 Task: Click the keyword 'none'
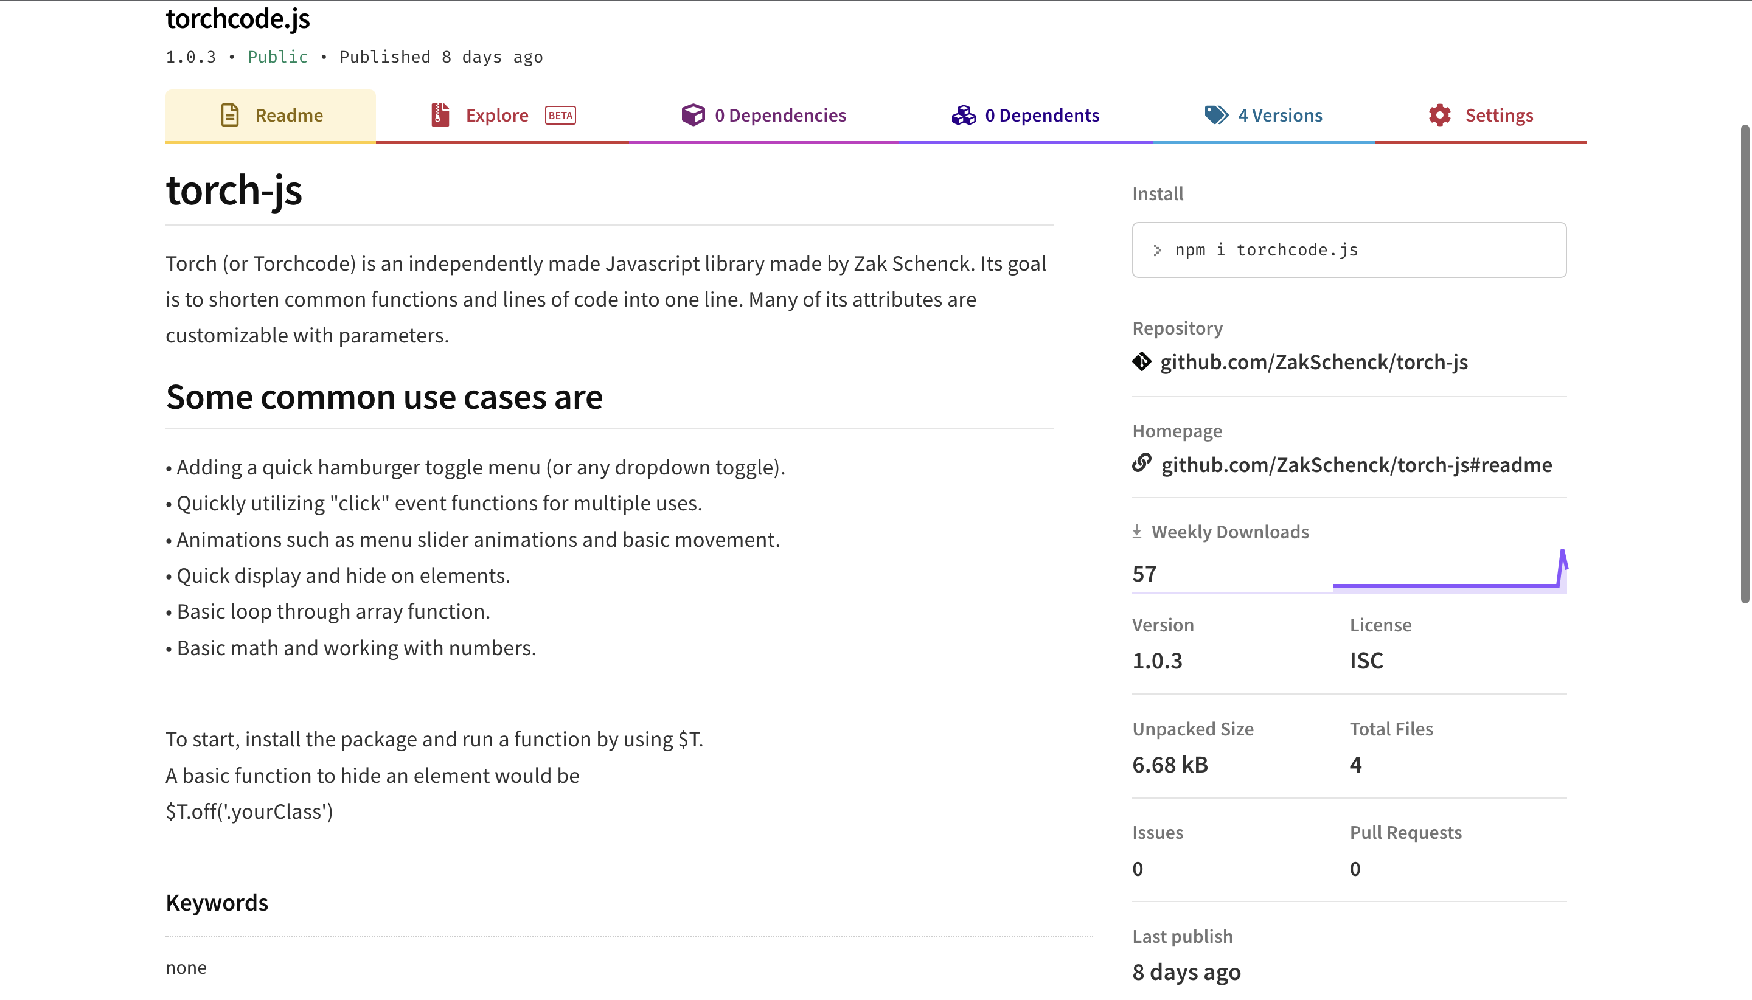pyautogui.click(x=186, y=968)
